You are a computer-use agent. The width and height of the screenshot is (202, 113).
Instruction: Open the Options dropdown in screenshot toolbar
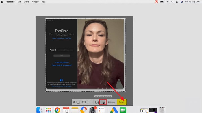coord(112,102)
